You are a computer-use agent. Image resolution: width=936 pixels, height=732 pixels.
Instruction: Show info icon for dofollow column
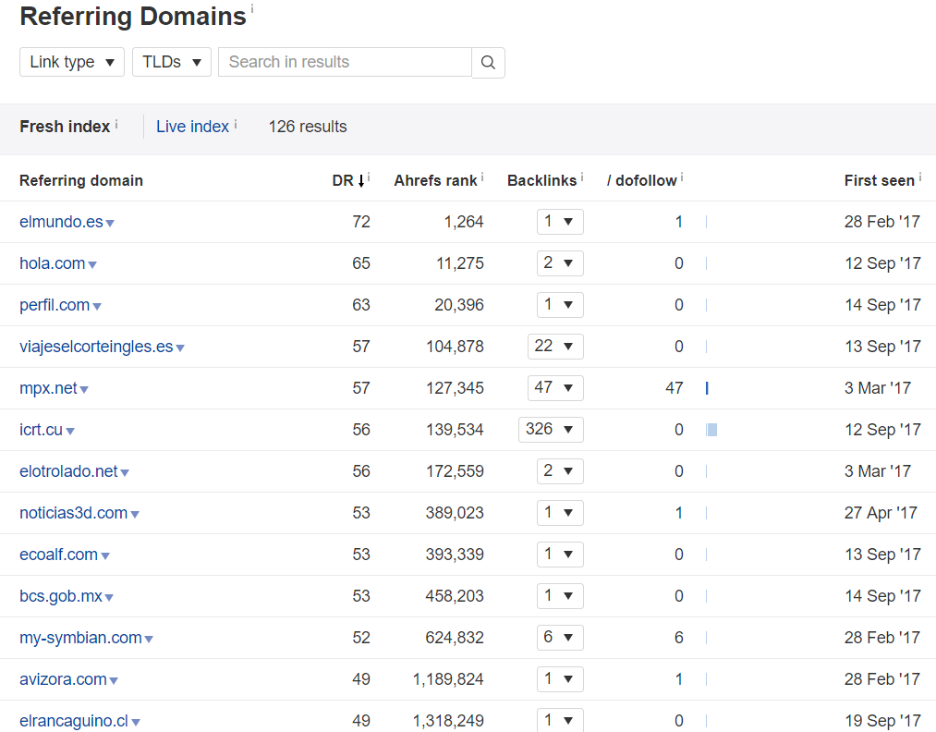tap(682, 177)
